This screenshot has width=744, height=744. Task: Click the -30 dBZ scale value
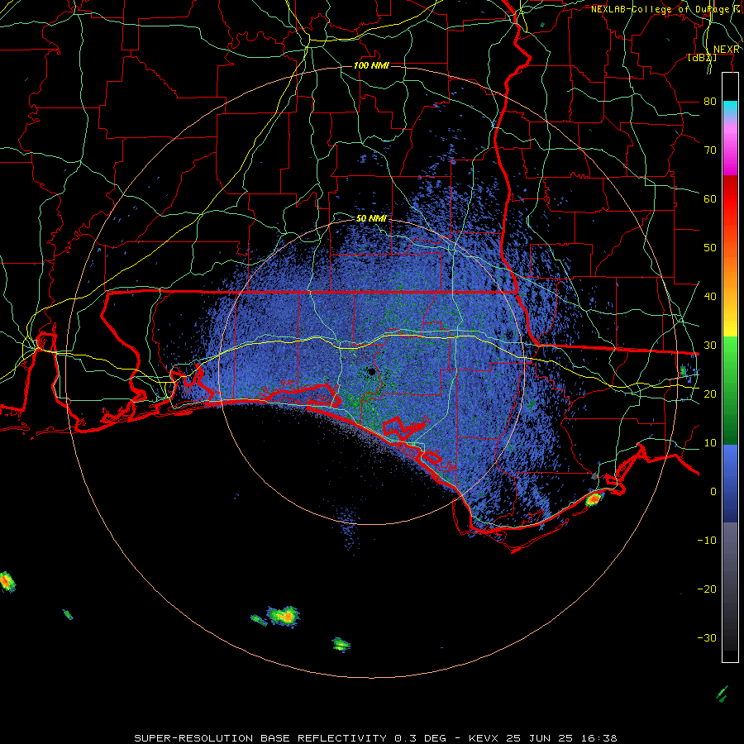point(707,637)
